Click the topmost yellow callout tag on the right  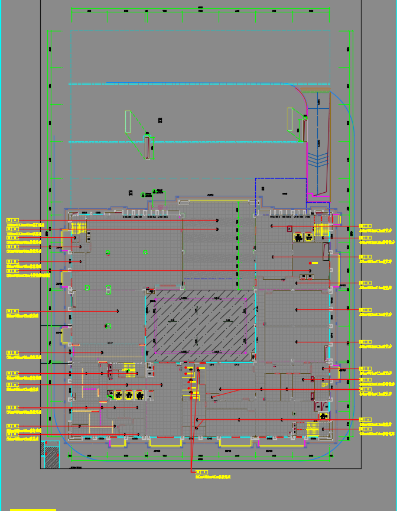click(x=365, y=226)
